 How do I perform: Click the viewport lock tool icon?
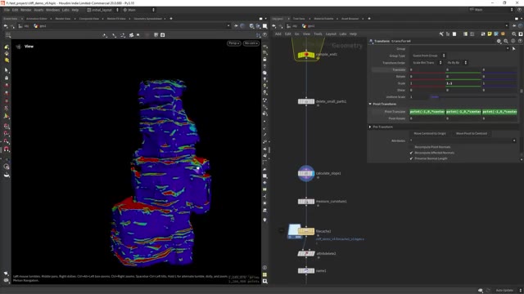click(7, 78)
